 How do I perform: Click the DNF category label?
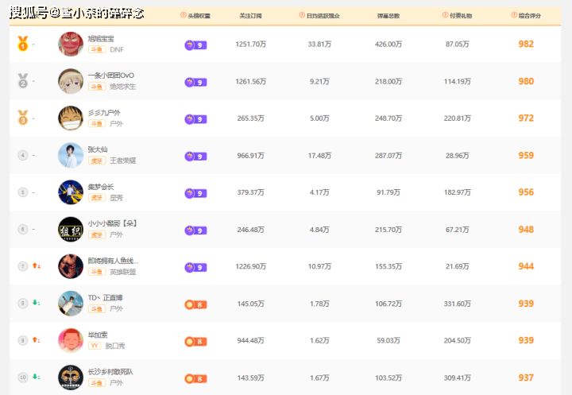[117, 49]
